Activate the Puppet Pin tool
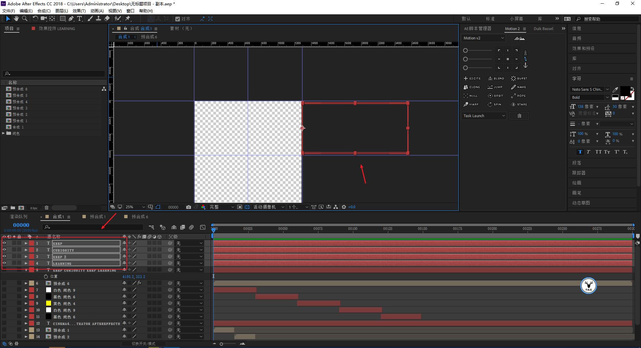This screenshot has width=641, height=348. point(128,19)
